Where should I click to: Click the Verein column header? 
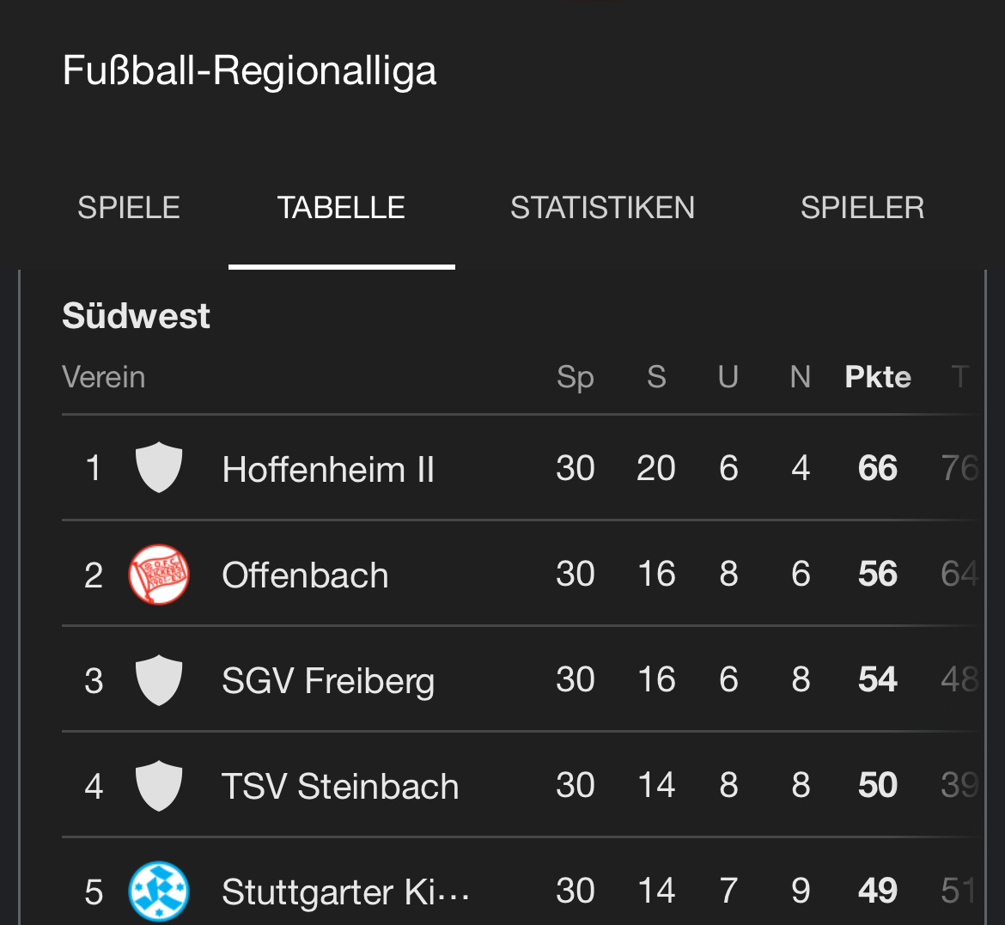(104, 377)
